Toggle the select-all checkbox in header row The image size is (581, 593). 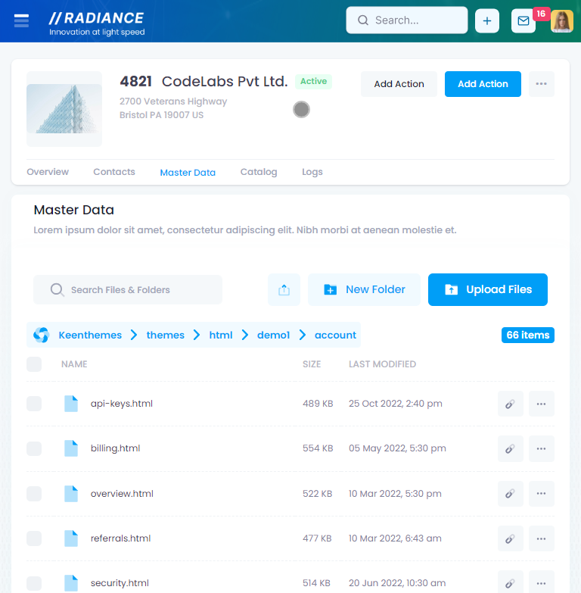click(x=34, y=364)
